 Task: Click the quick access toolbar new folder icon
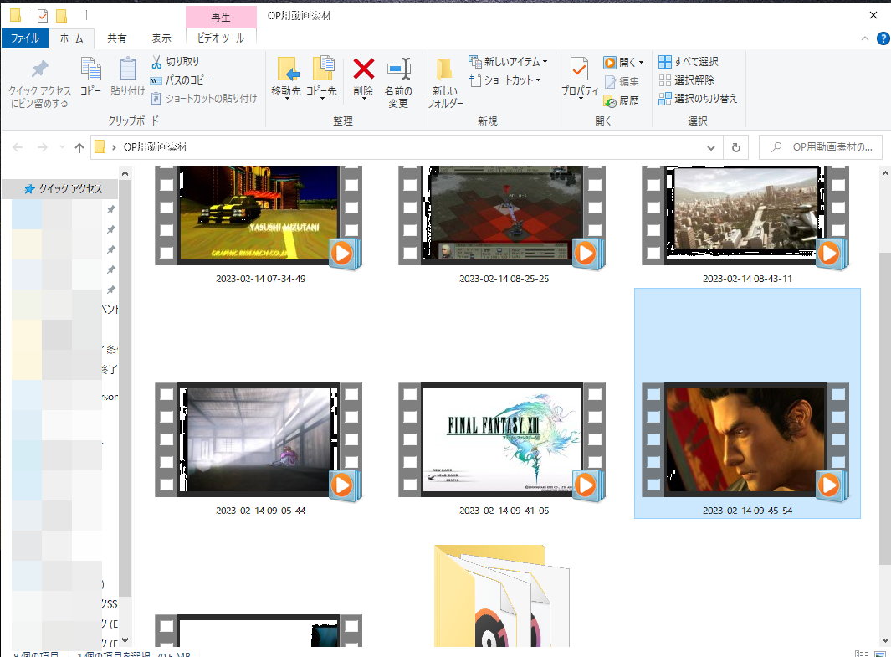tap(61, 15)
